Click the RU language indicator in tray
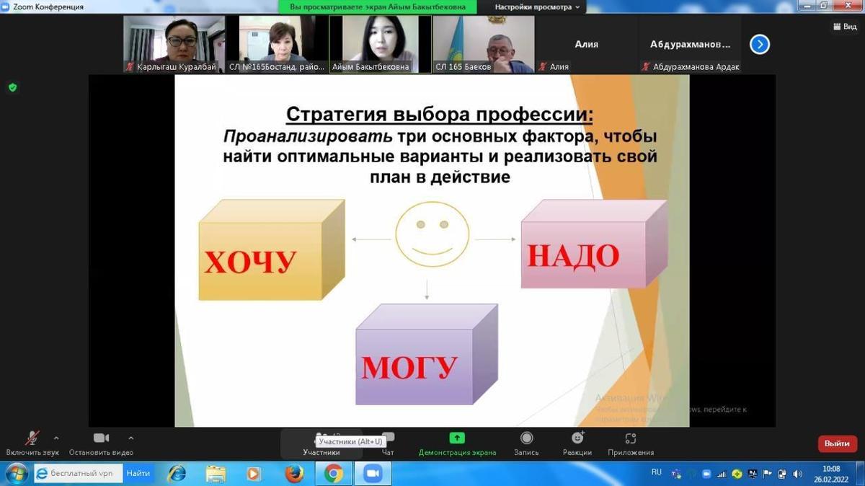 tap(656, 472)
